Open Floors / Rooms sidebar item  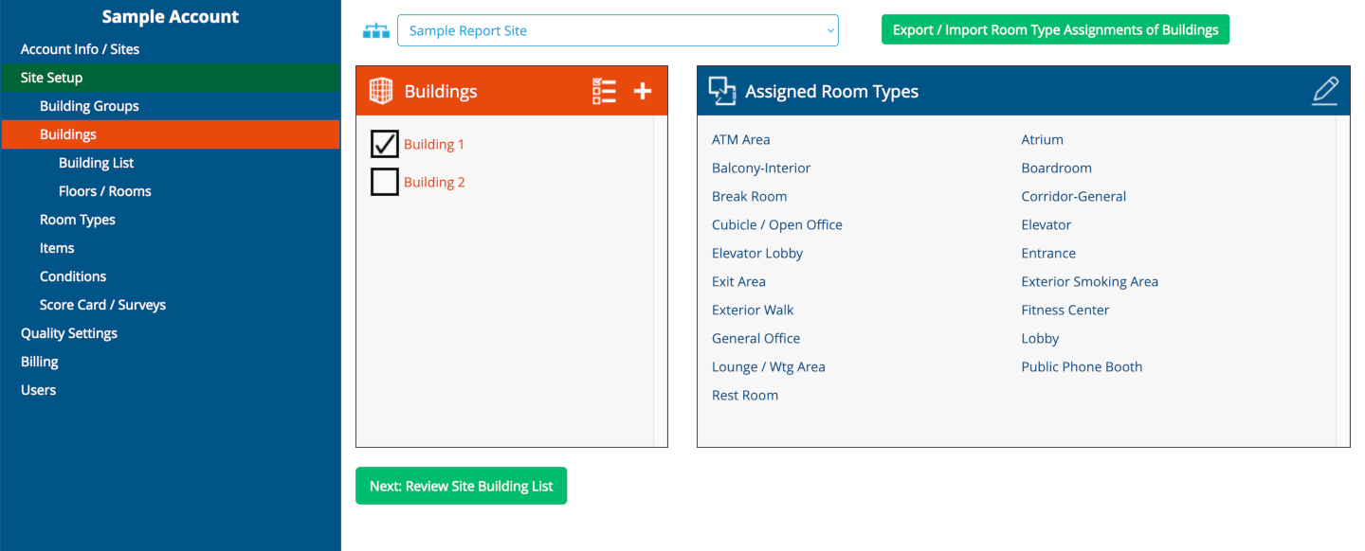click(x=104, y=191)
